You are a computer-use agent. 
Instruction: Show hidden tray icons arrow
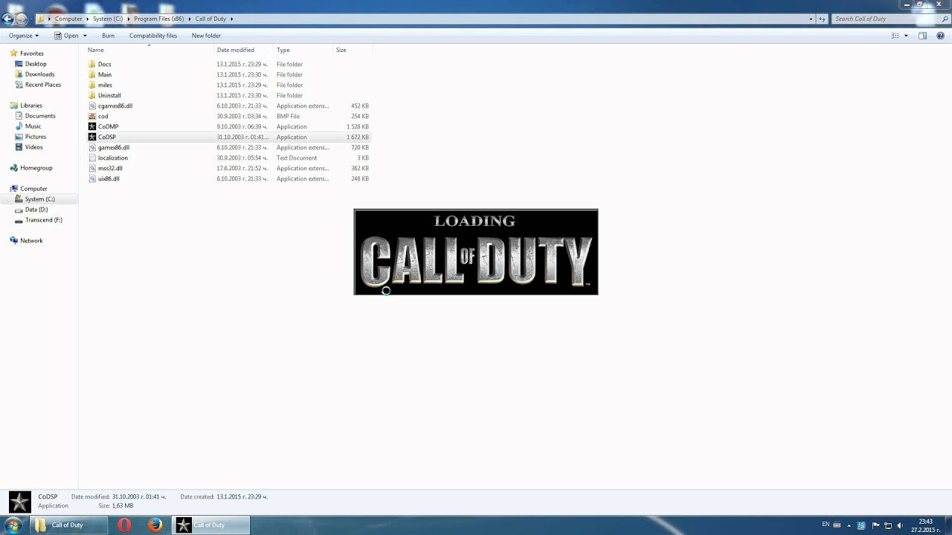(850, 525)
